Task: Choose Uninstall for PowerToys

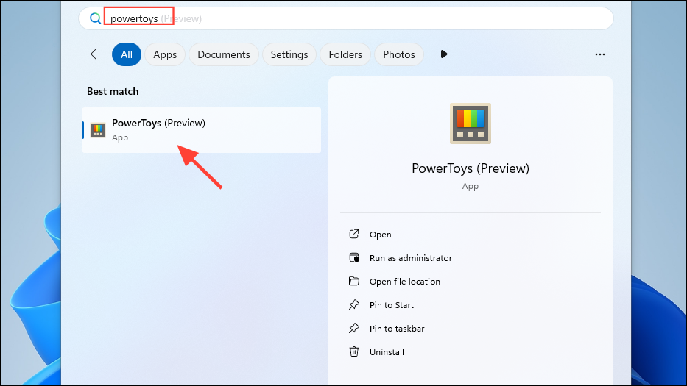Action: point(387,352)
